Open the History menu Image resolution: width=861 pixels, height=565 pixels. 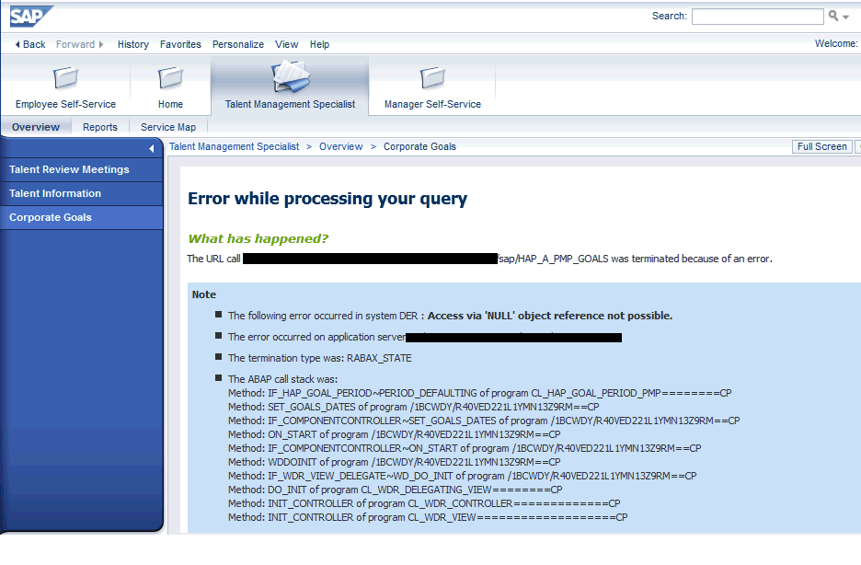coord(132,44)
